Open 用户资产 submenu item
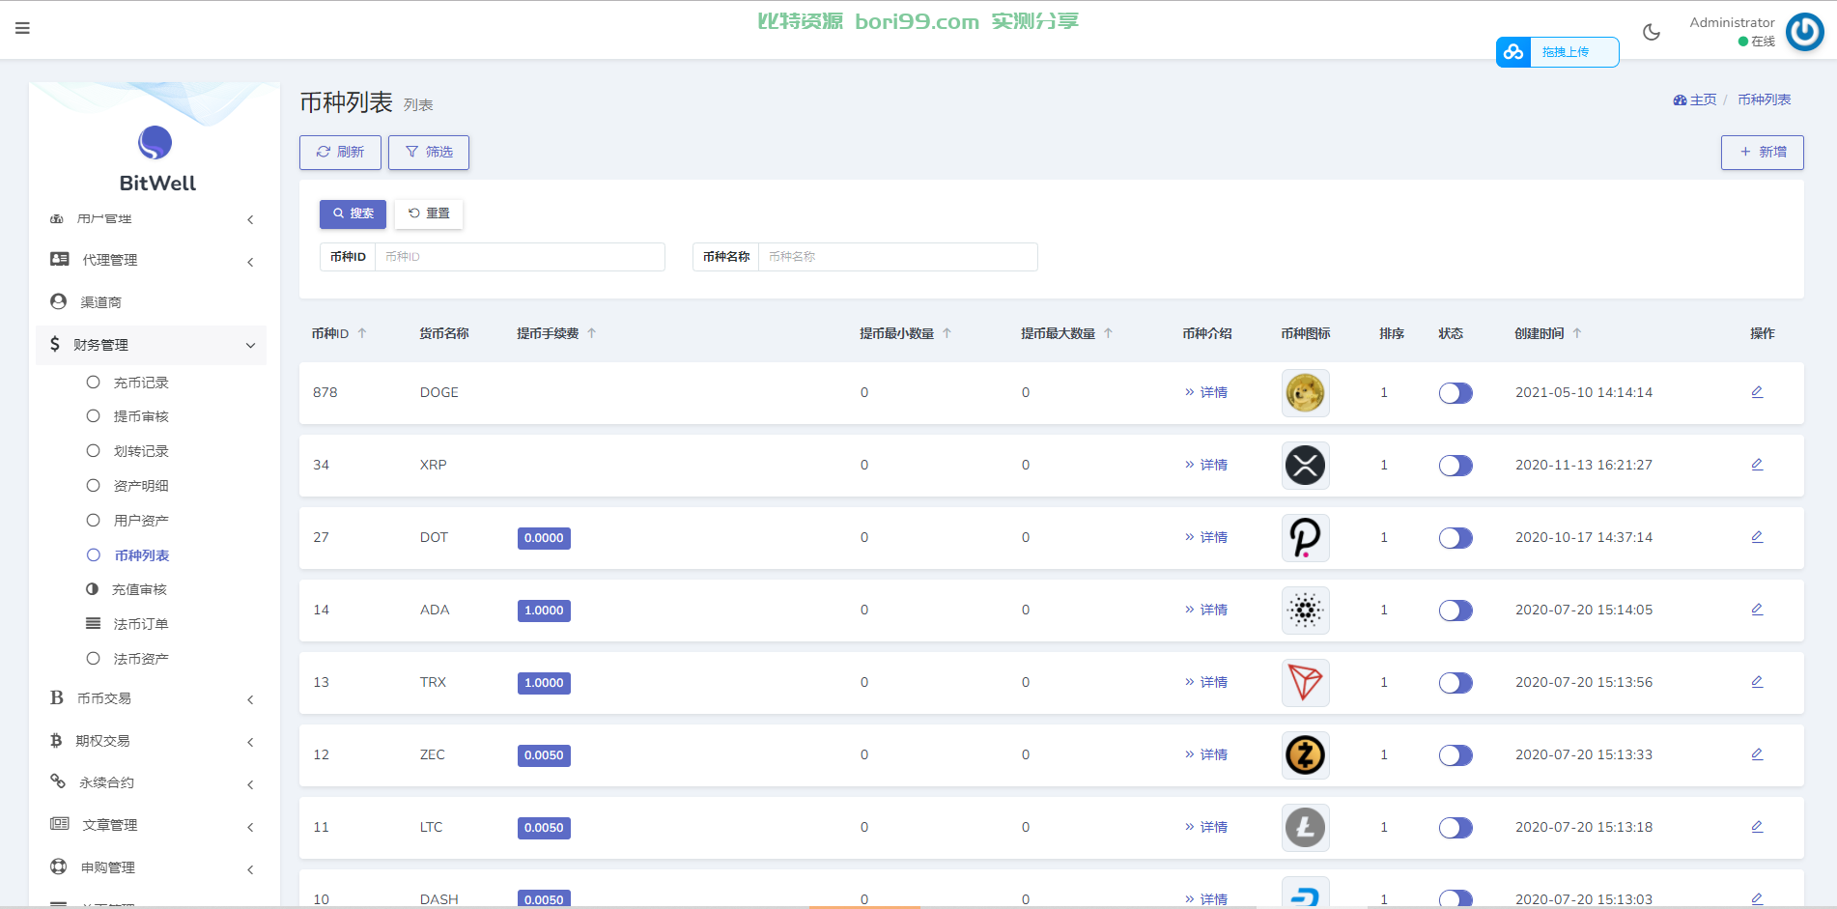 [141, 521]
